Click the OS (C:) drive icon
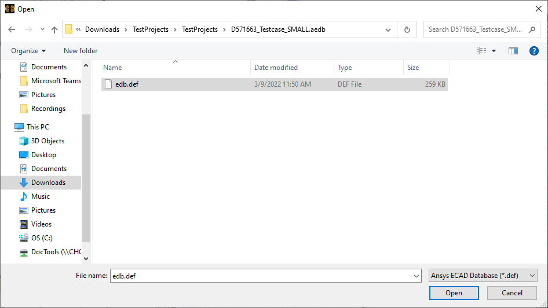 (x=23, y=238)
